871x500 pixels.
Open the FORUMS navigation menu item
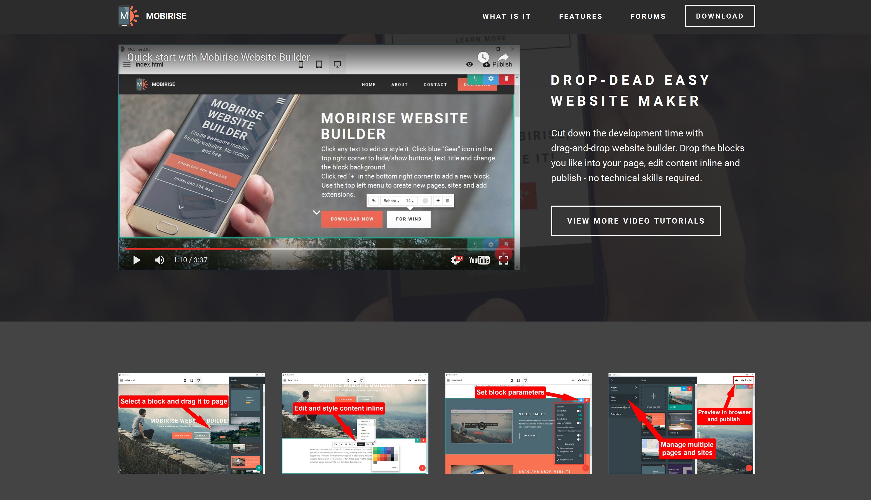(648, 16)
